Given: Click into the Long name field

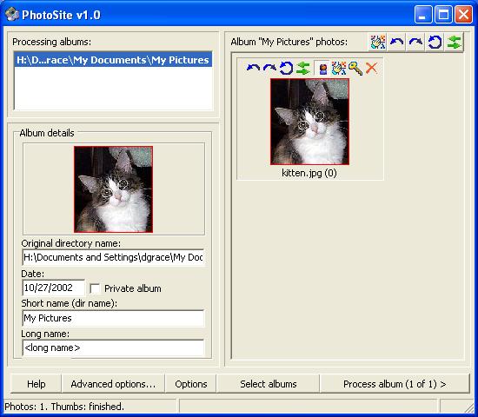Looking at the screenshot, I should coord(113,347).
